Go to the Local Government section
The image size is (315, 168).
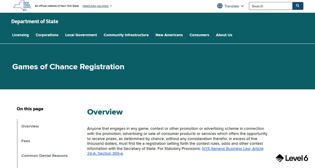(81, 35)
